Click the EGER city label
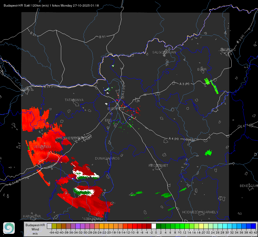 202,70
